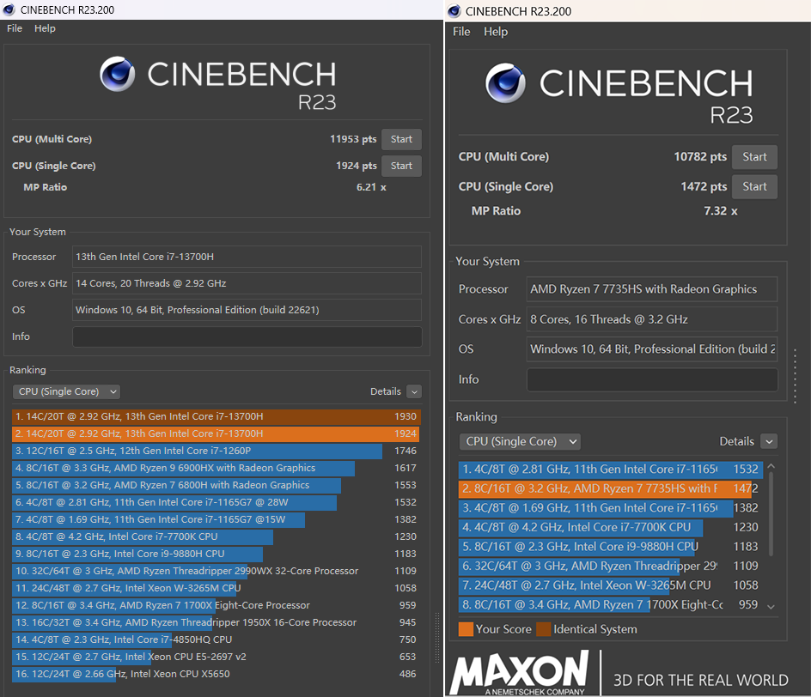Click the OS field in the i7-13700H window
The image size is (811, 697).
[247, 310]
